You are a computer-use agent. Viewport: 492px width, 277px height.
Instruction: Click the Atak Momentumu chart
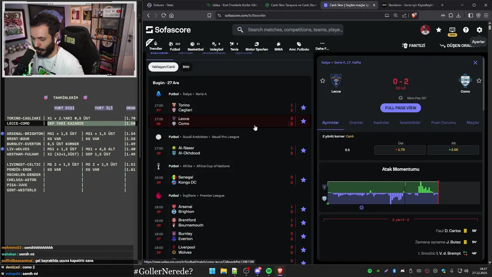401,192
